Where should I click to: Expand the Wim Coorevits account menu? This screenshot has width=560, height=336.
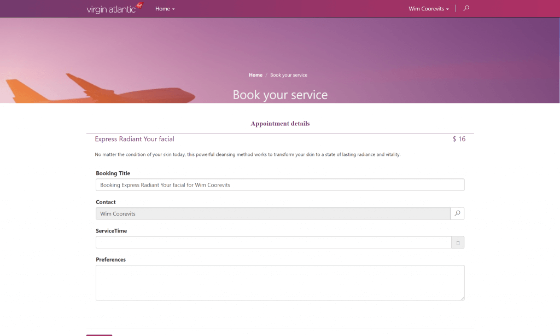429,9
